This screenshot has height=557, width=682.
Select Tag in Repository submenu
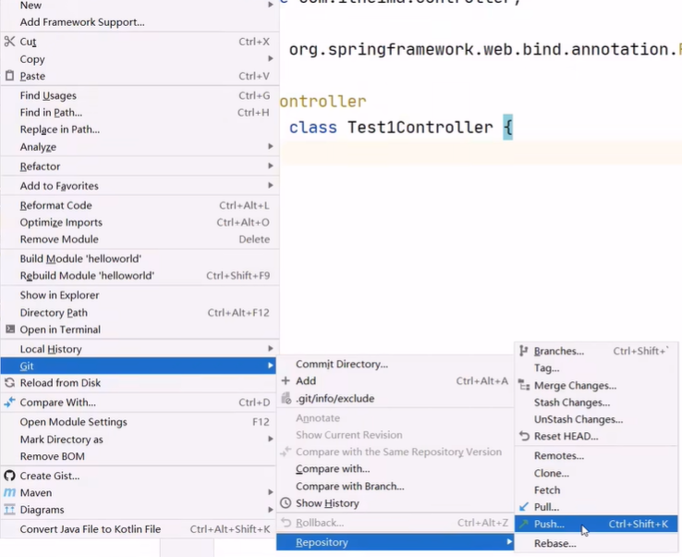click(x=596, y=368)
